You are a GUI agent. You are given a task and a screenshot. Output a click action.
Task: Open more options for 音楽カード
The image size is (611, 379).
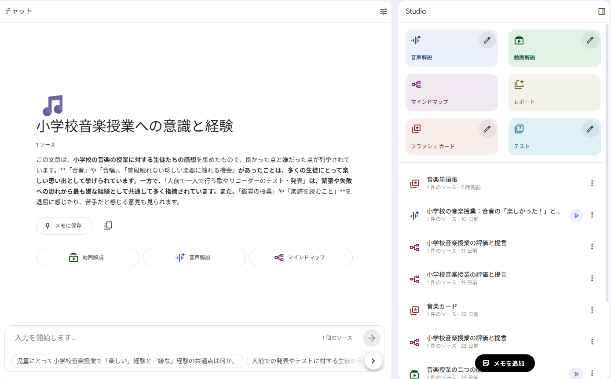[x=592, y=310]
